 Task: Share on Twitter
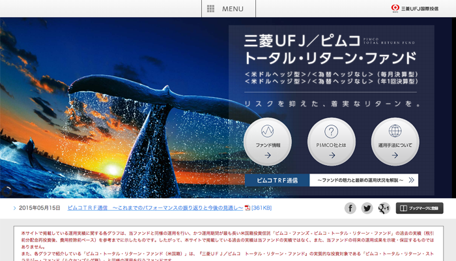pyautogui.click(x=367, y=208)
